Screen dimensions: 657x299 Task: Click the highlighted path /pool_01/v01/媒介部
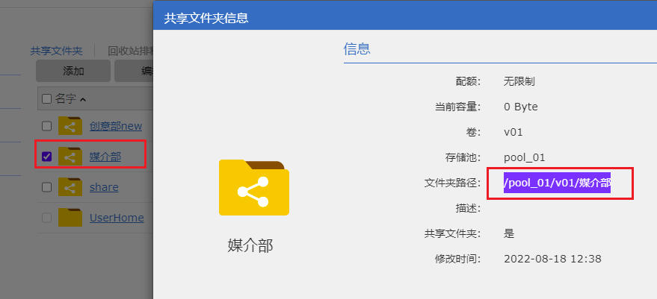point(557,183)
